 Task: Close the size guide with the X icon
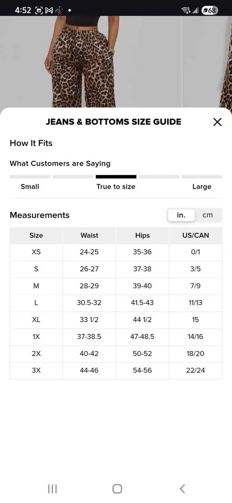point(217,122)
